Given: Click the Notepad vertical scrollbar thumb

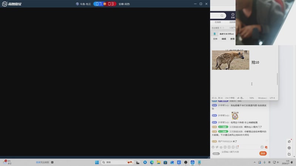Looking at the screenshot, I should [277, 79].
